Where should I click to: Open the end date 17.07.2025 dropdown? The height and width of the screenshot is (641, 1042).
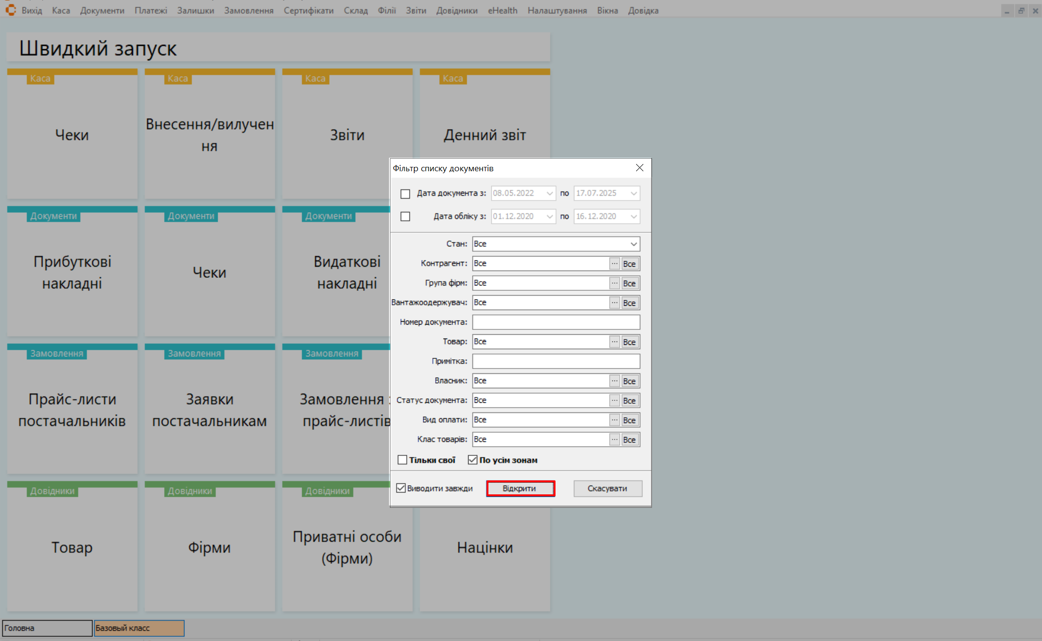coord(633,193)
